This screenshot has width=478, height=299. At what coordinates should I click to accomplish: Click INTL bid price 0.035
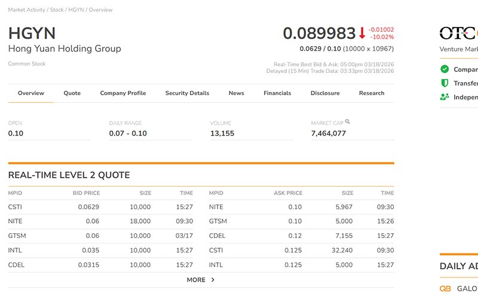tap(91, 250)
